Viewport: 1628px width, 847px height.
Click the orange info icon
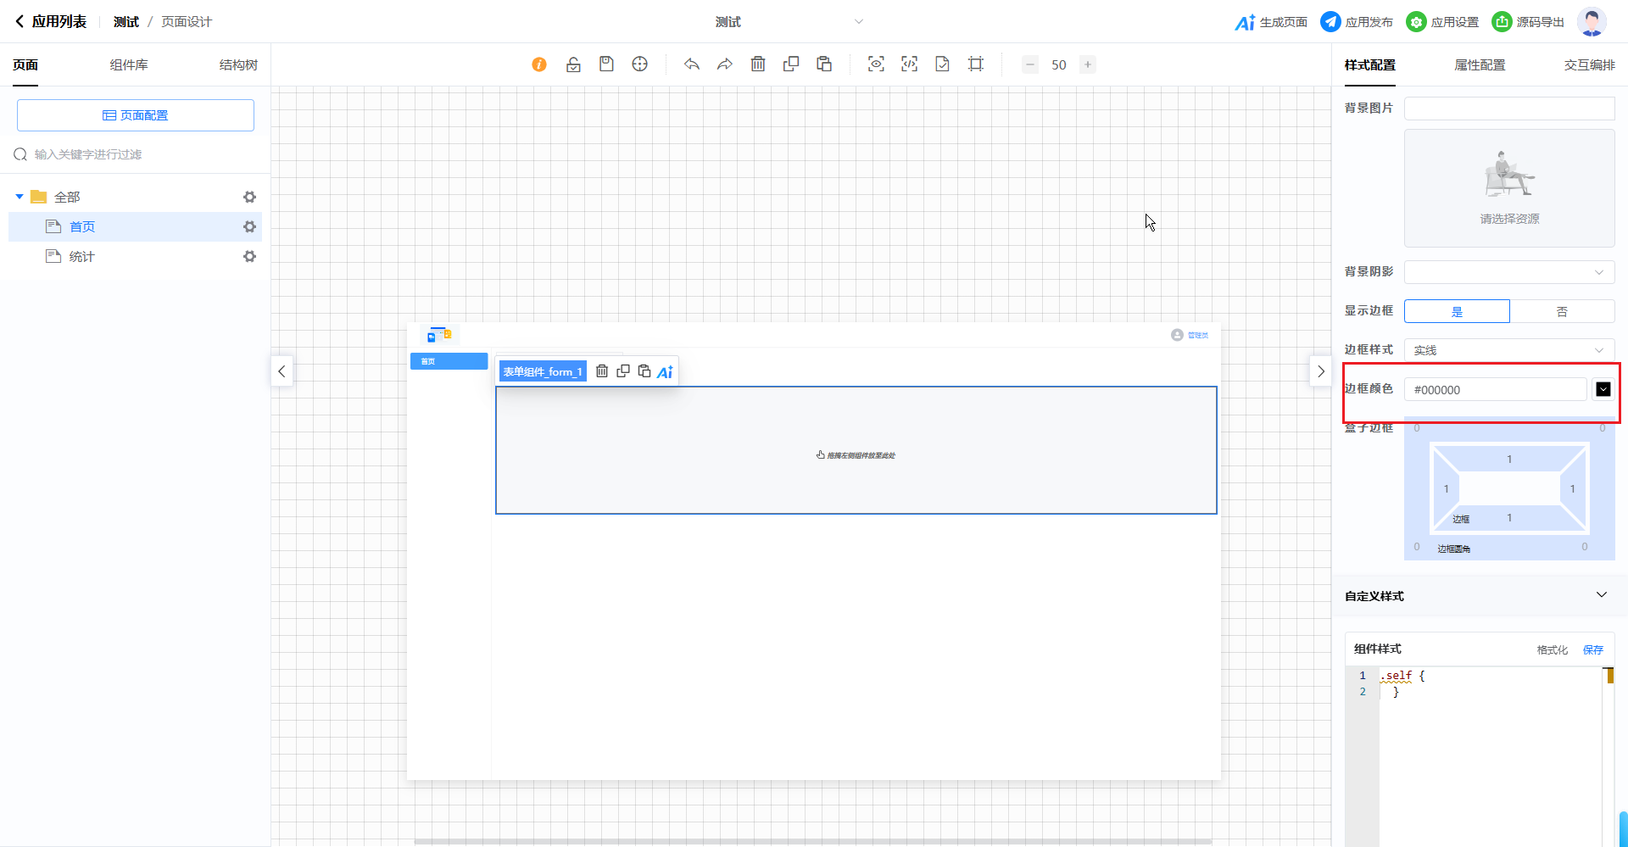[x=539, y=64]
